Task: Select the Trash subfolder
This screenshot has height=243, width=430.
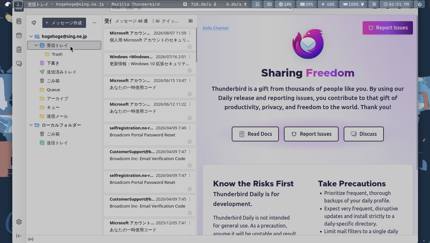Action: [x=64, y=54]
